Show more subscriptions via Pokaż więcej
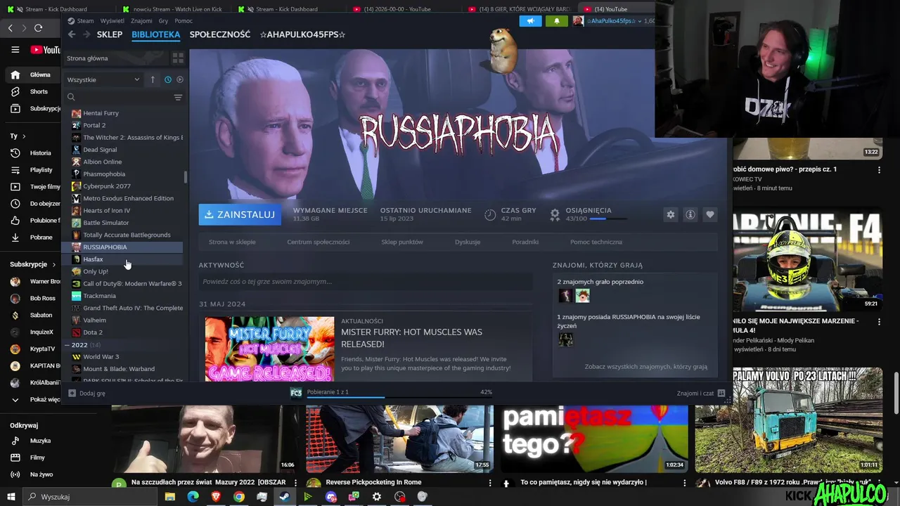The width and height of the screenshot is (900, 506). (x=34, y=399)
